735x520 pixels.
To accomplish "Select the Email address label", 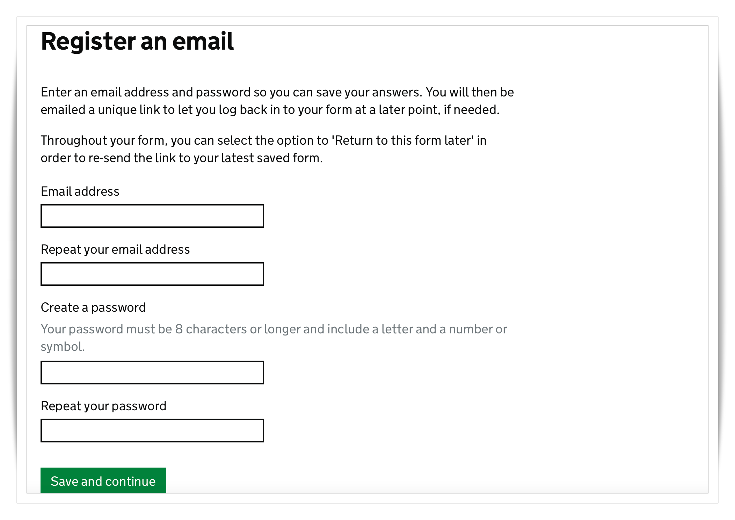I will 80,192.
